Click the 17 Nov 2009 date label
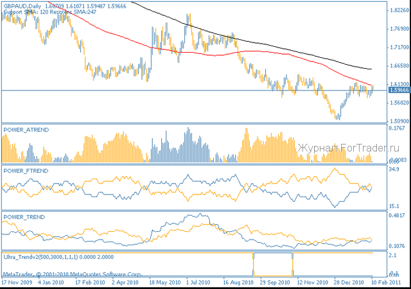 pos(17,283)
